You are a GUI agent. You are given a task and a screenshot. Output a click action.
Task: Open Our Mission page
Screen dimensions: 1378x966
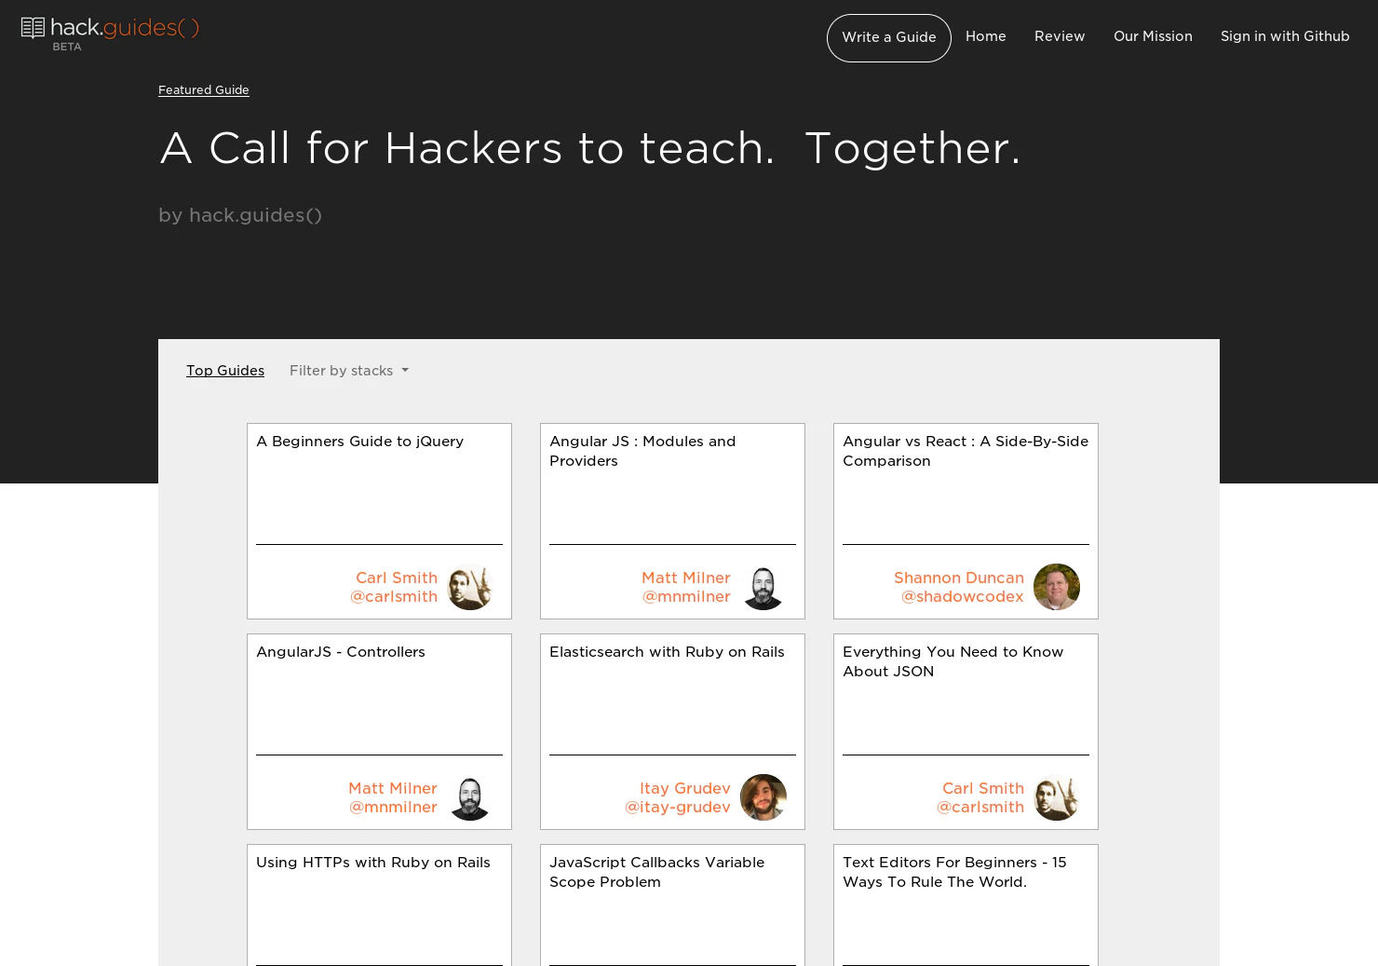tap(1153, 36)
